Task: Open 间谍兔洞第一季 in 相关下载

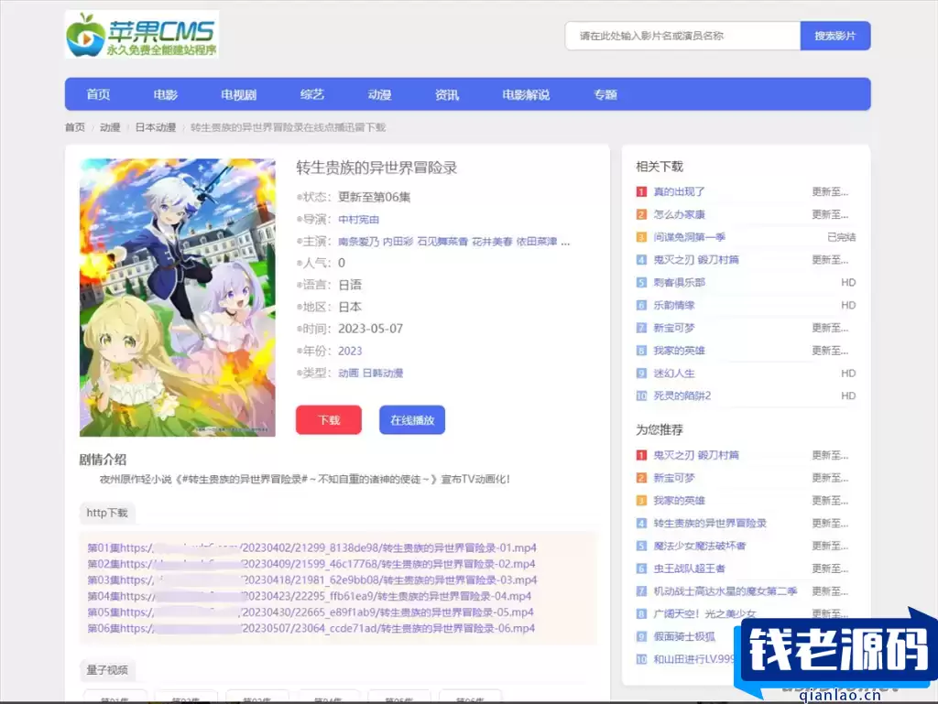Action: tap(689, 237)
